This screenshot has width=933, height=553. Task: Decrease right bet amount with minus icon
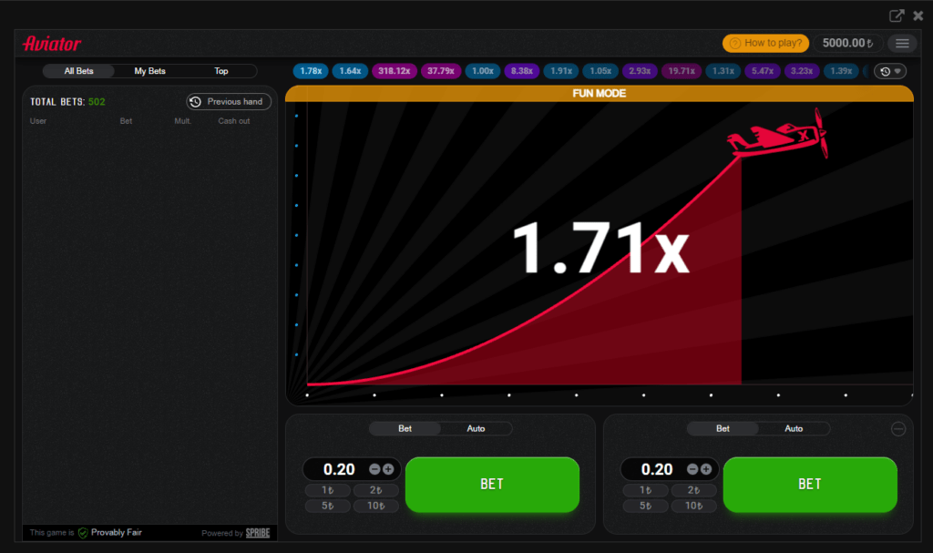pos(692,469)
